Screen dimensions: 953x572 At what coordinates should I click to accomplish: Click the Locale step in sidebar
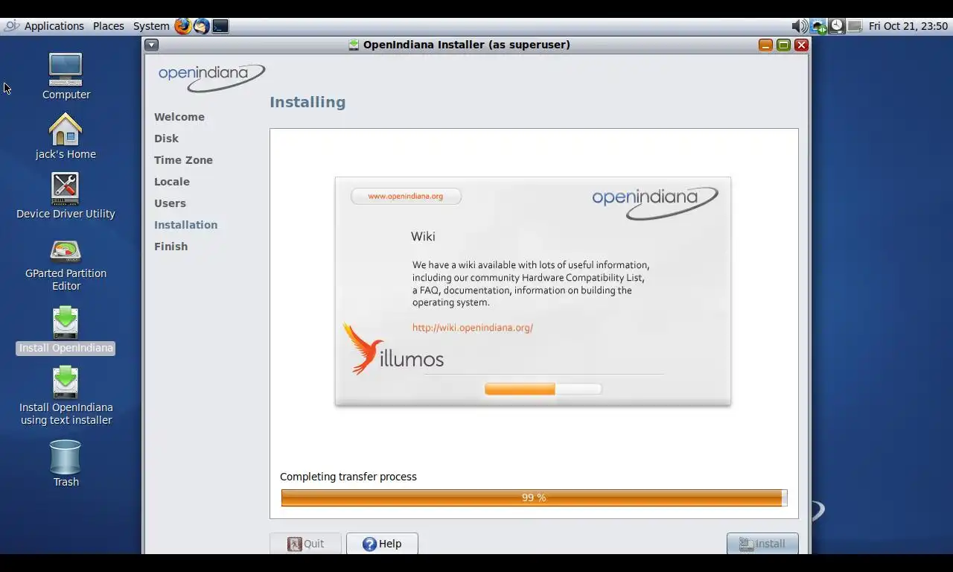pos(172,182)
